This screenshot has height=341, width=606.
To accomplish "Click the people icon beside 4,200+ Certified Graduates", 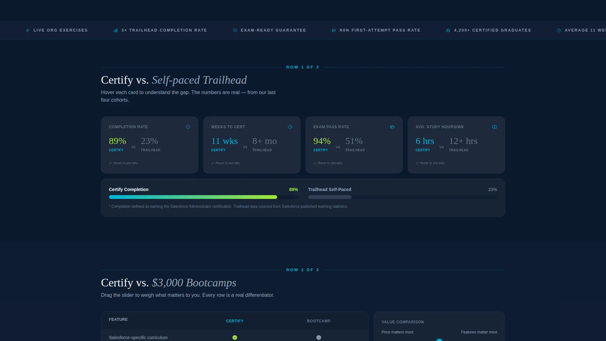I will click(448, 30).
